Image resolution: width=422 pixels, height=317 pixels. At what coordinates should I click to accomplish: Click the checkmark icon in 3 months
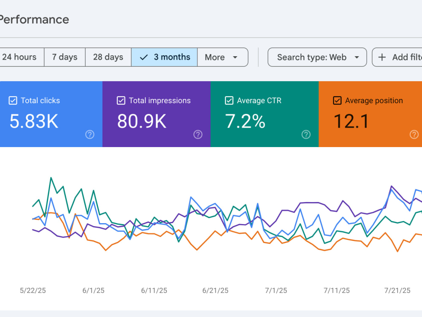coord(144,57)
